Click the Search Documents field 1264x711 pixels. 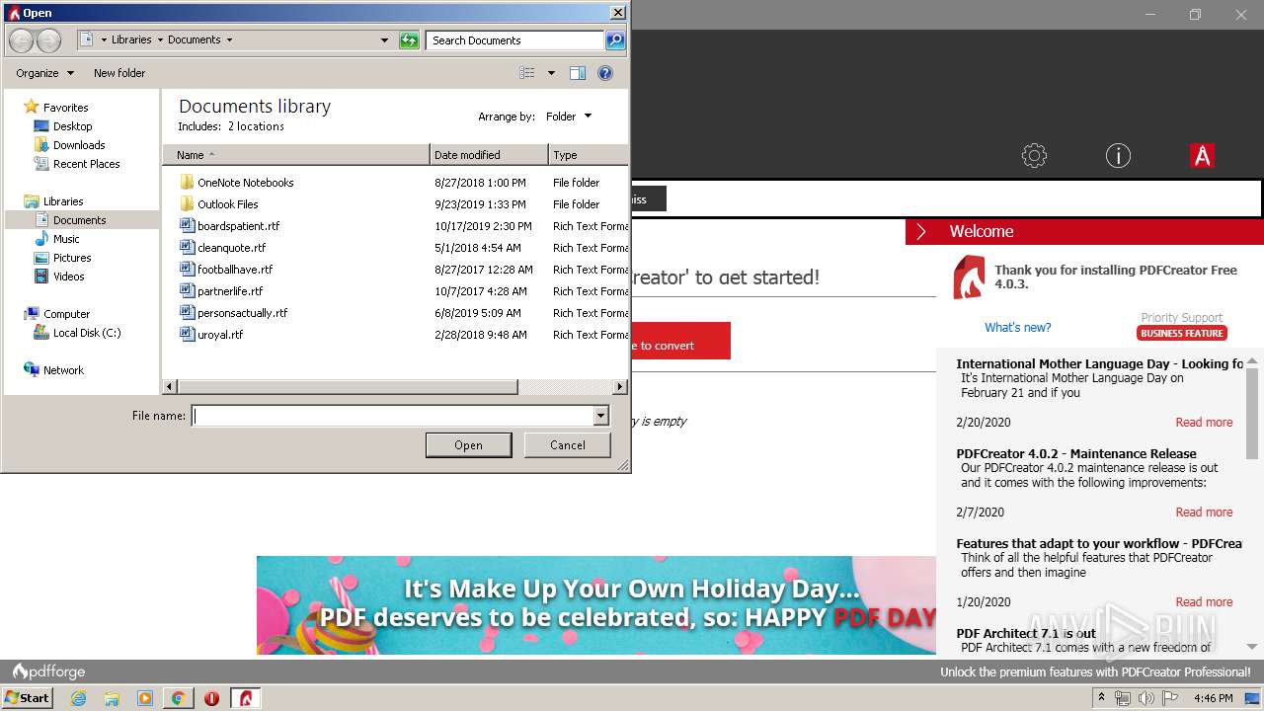(514, 40)
